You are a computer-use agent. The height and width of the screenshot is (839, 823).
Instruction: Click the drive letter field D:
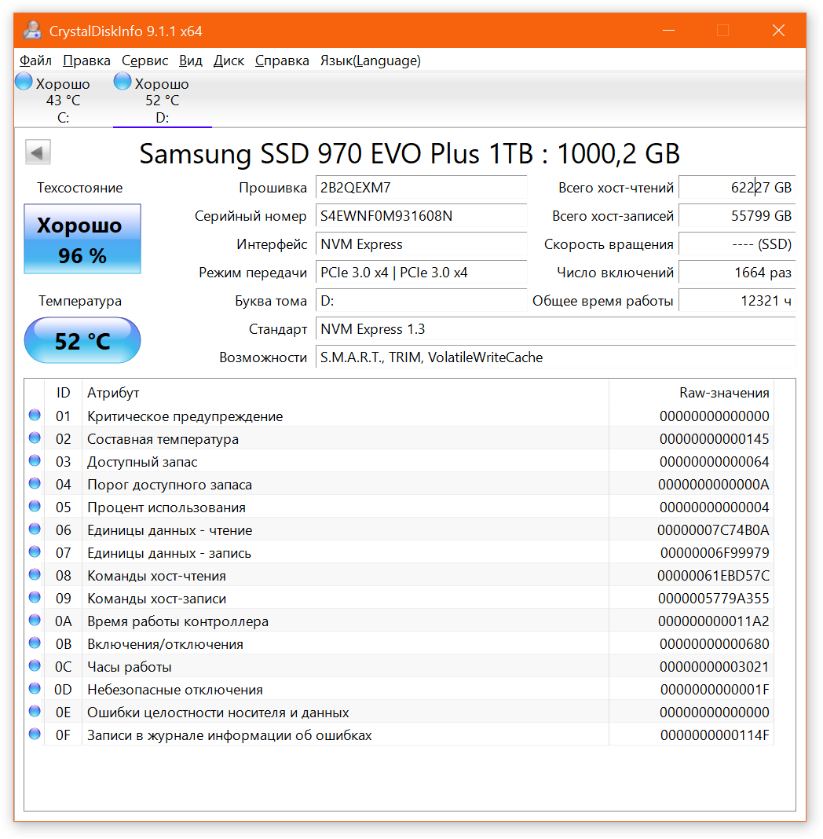pos(422,301)
